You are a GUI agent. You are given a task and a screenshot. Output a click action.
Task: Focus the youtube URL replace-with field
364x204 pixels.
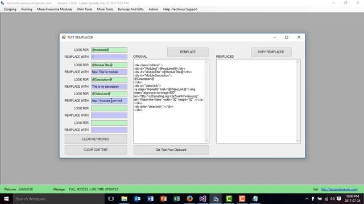pyautogui.click(x=109, y=101)
